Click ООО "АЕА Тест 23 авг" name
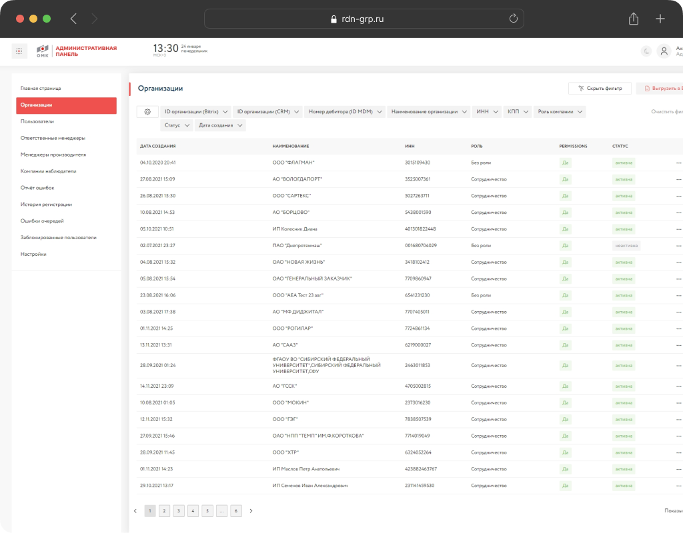 (x=298, y=295)
